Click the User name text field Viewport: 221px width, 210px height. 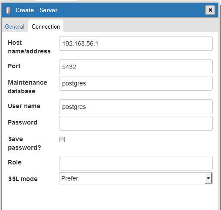(136, 107)
